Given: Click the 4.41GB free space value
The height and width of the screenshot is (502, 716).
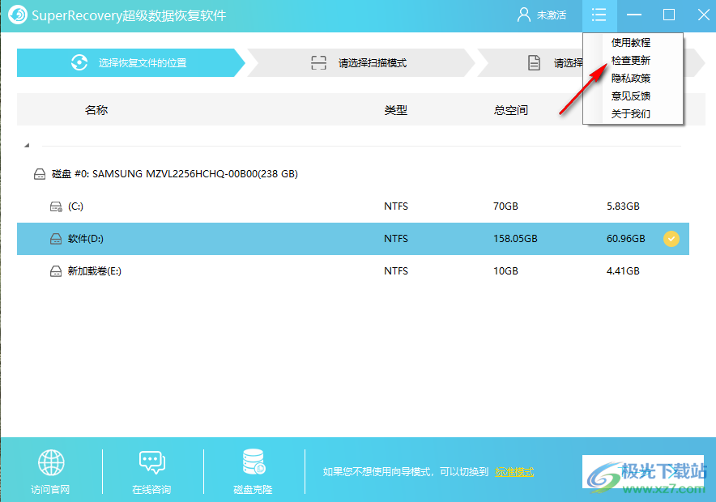Looking at the screenshot, I should (623, 271).
